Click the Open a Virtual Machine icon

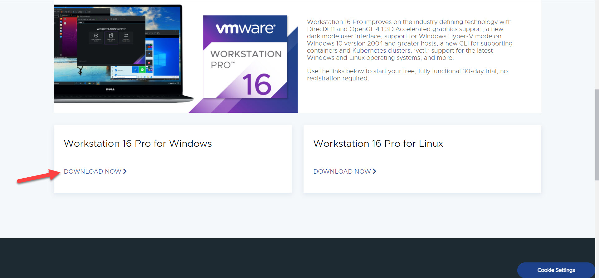111,36
